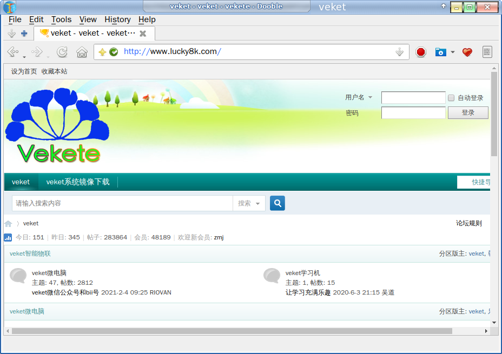Open veket微信公众号和bii号 latest post link
This screenshot has height=354, width=502.
pyautogui.click(x=65, y=292)
